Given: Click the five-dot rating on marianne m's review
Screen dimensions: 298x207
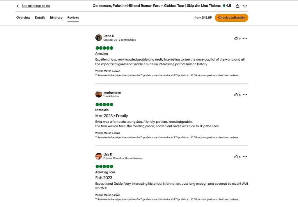Looking at the screenshot, I should point(104,104).
